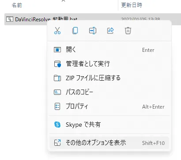Click the Copy icon in context menu

click(x=75, y=31)
